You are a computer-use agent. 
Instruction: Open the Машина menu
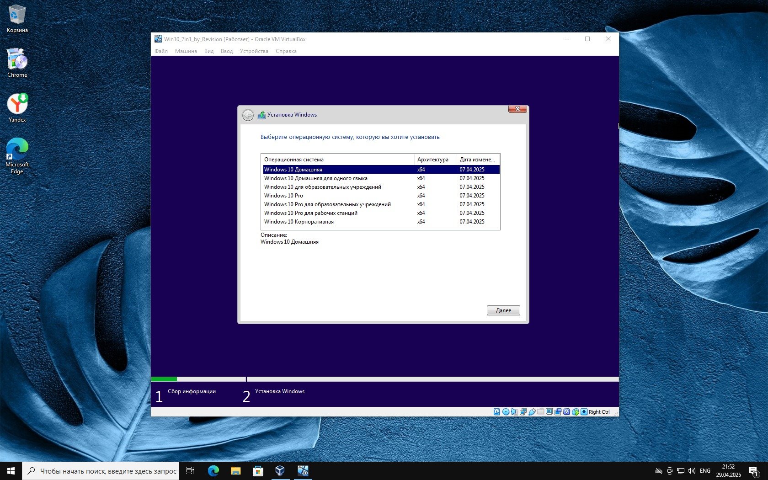coord(186,51)
